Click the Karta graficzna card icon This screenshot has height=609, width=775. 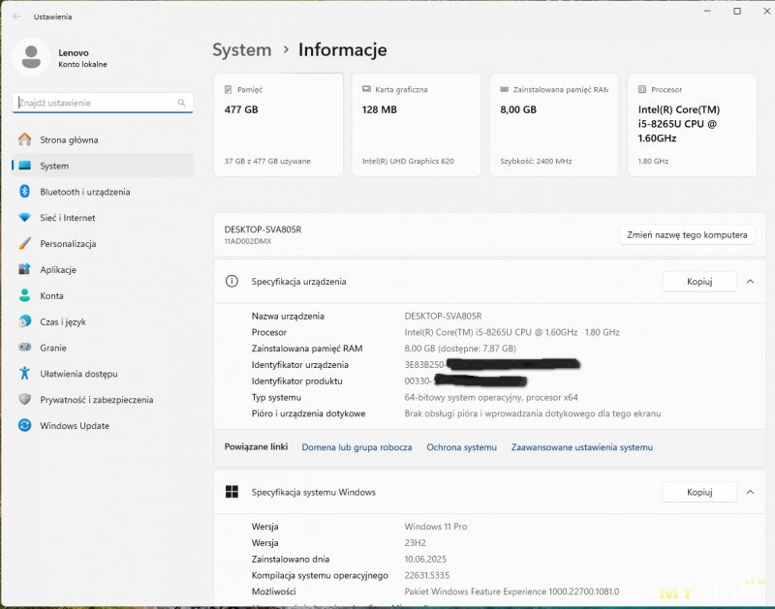[366, 89]
